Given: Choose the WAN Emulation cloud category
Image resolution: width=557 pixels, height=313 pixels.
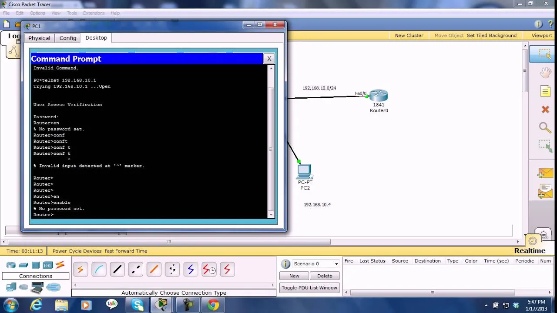Looking at the screenshot, I should [x=23, y=287].
